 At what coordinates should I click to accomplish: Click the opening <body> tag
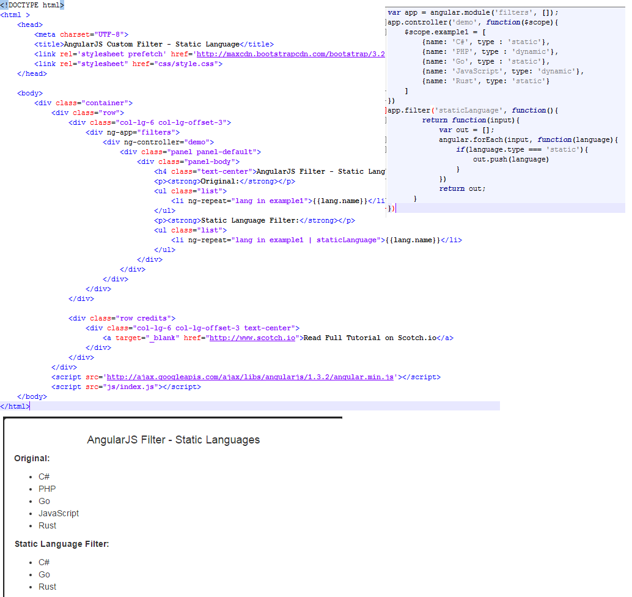[30, 93]
